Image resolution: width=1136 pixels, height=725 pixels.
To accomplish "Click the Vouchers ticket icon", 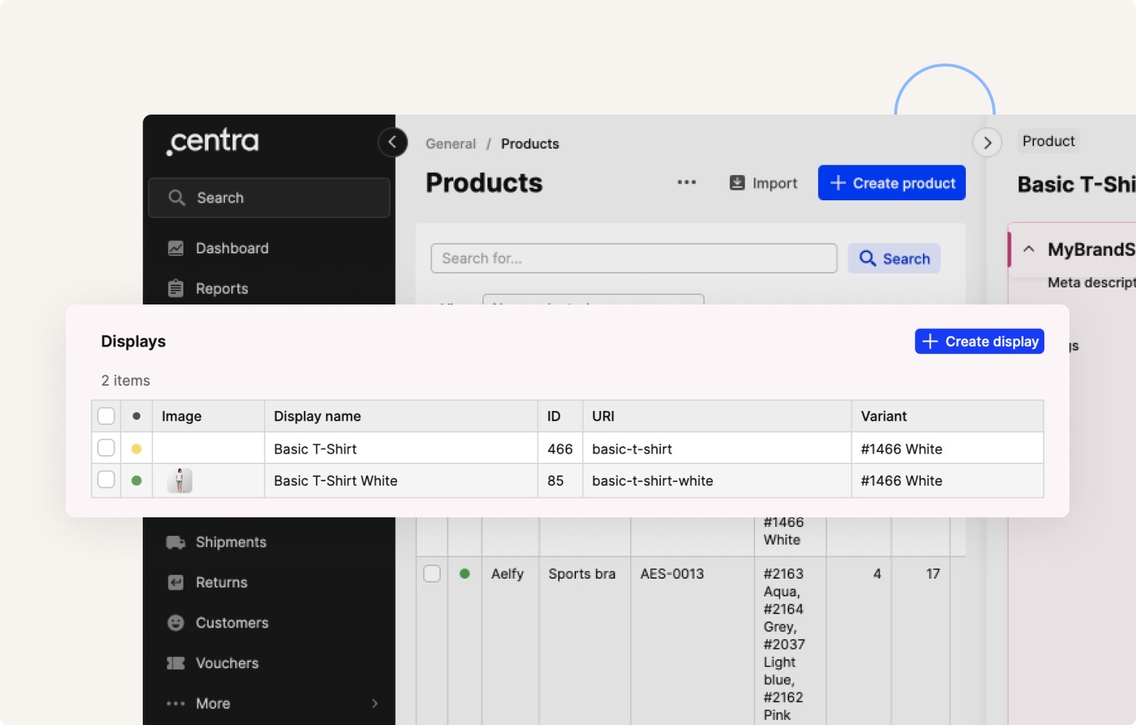I will tap(175, 663).
